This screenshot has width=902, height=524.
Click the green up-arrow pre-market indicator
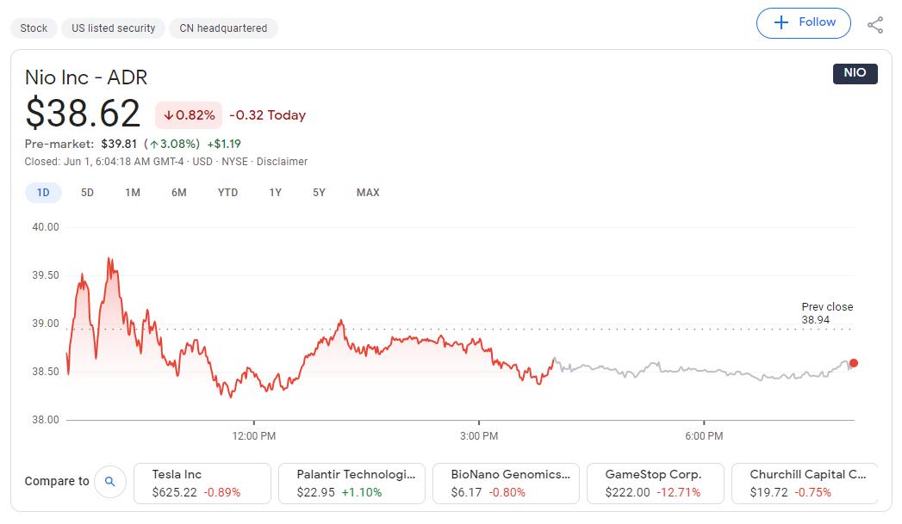pos(171,144)
